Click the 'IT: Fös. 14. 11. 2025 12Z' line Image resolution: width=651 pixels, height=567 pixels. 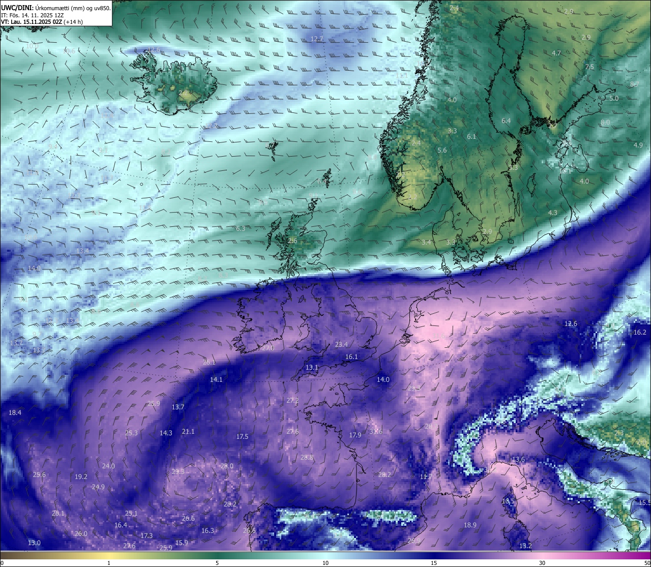[x=32, y=15]
